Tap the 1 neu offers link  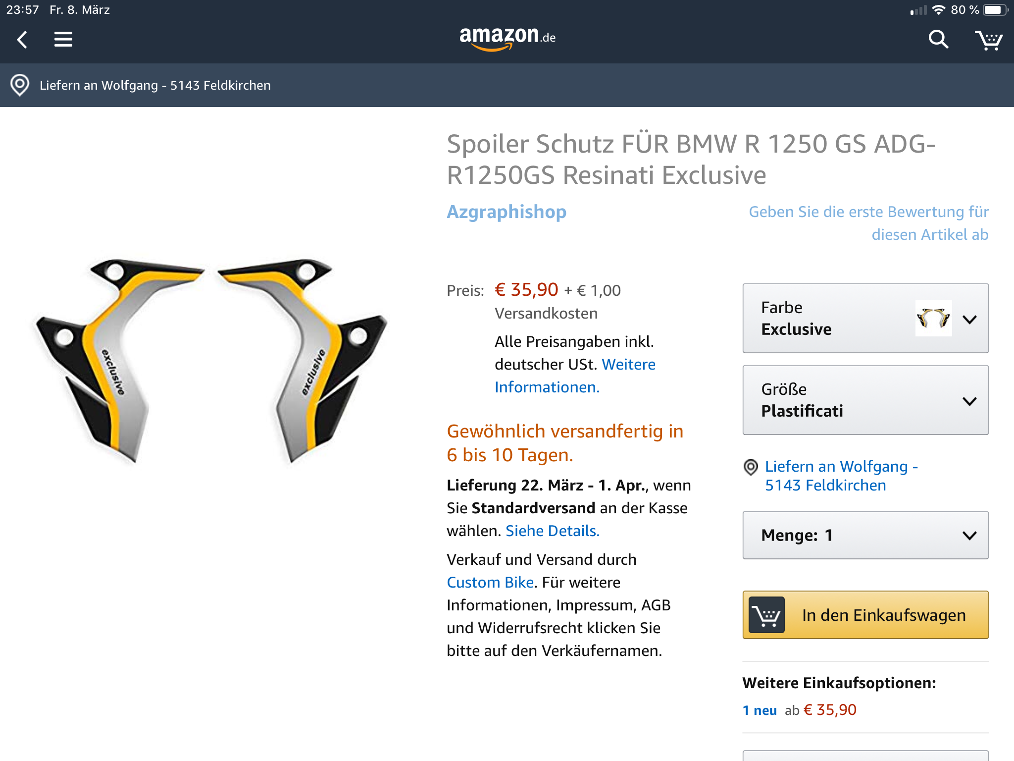coord(760,710)
